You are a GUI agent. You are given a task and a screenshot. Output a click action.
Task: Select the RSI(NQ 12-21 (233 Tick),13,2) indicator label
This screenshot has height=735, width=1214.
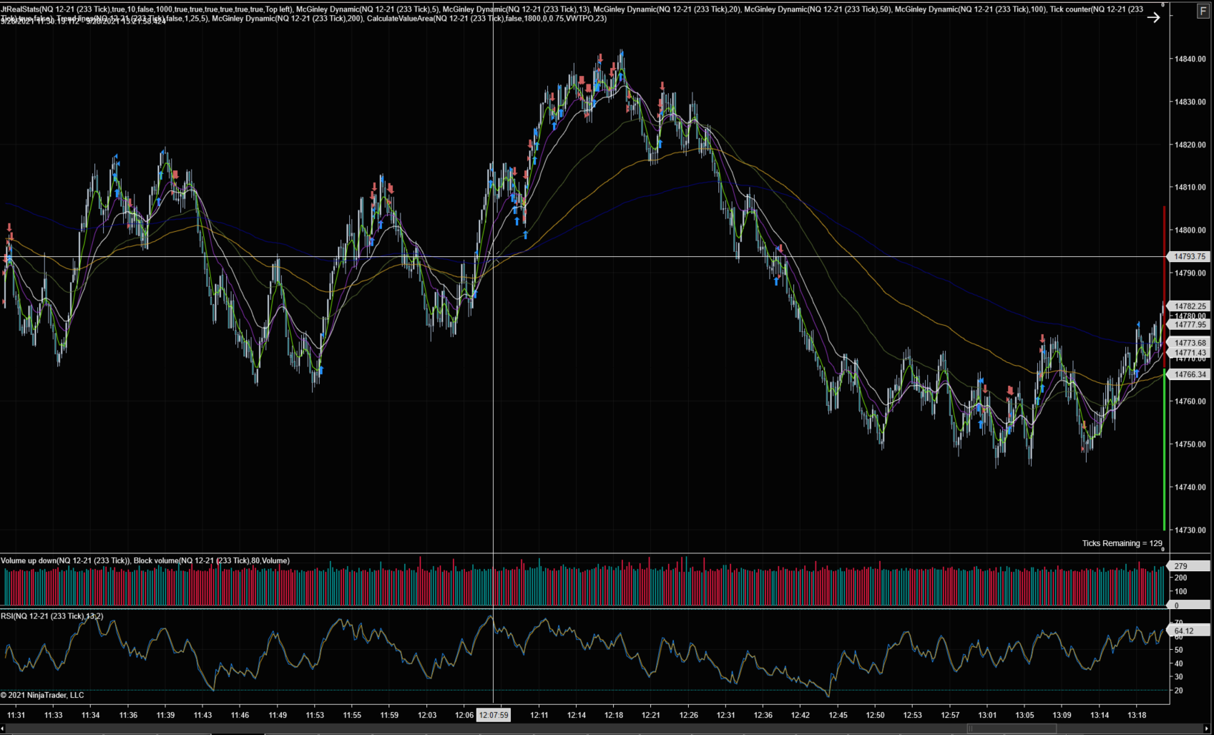(52, 616)
